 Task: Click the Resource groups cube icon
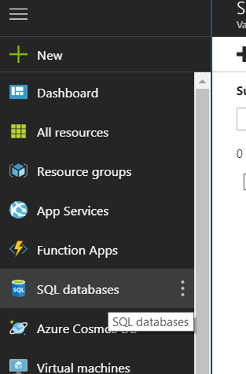coord(18,170)
